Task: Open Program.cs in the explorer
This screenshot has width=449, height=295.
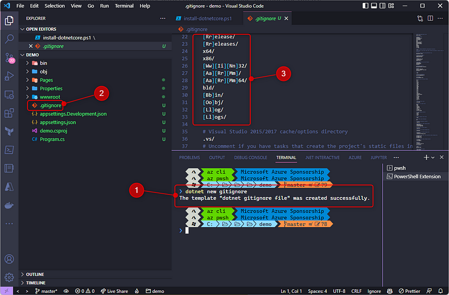Action: (x=52, y=139)
